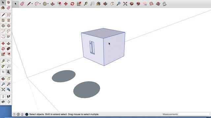The width and height of the screenshot is (211, 118).
Task: Select the 3 Point Arc tool
Action: (3, 36)
